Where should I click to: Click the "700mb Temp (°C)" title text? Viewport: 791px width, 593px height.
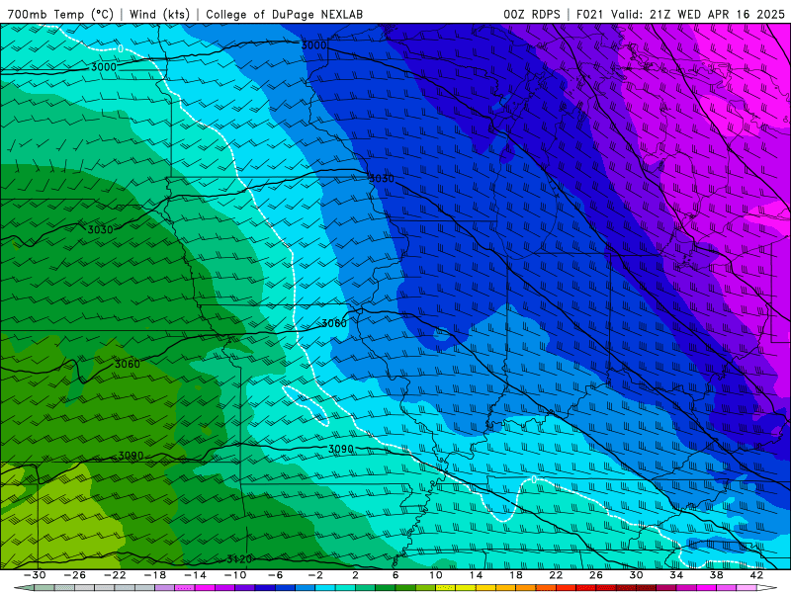60,14
